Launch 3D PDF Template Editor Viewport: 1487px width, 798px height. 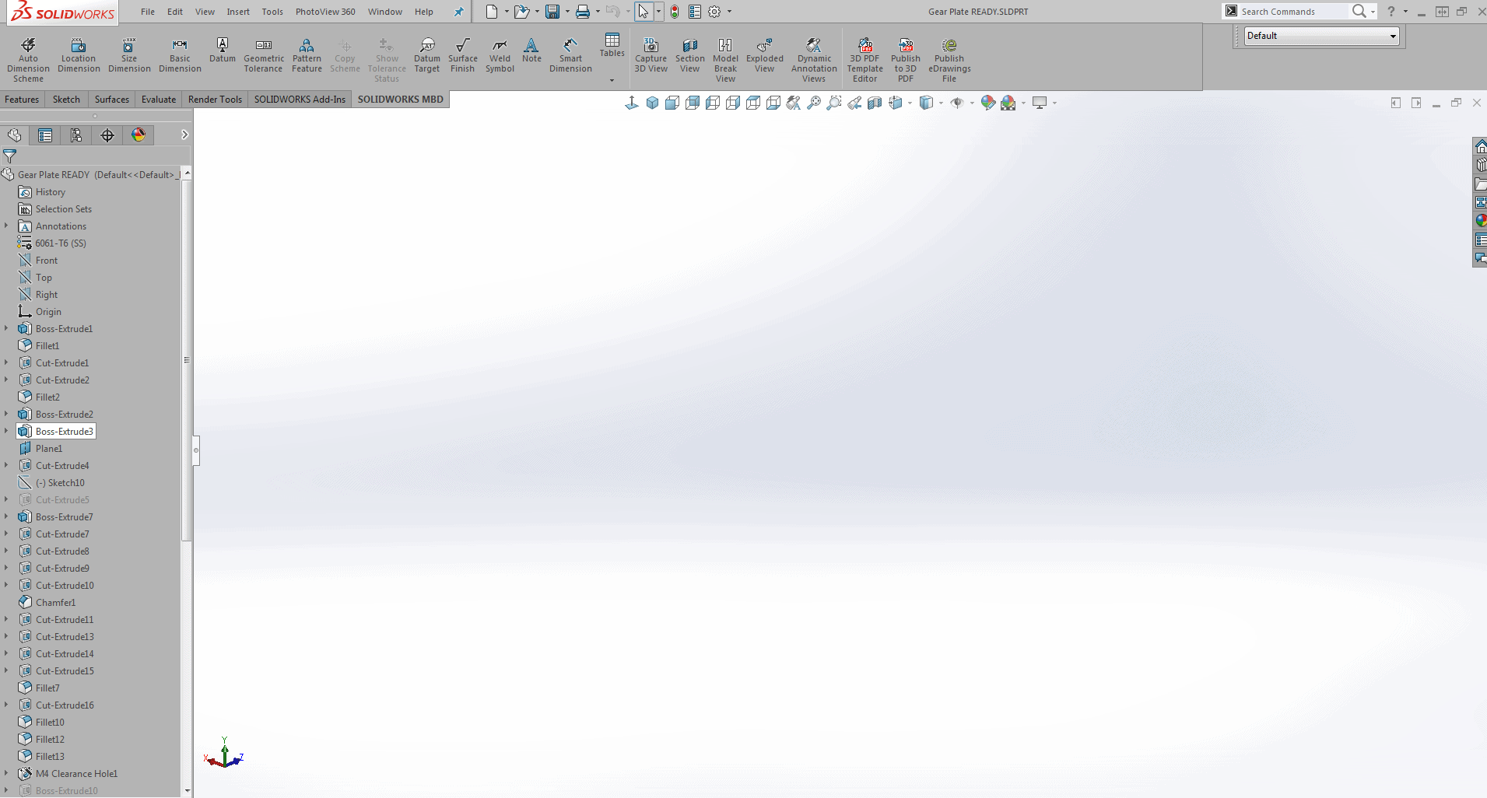click(x=864, y=59)
